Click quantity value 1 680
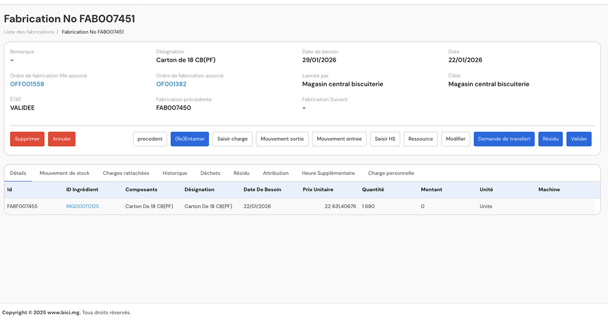608x321 pixels. [368, 206]
